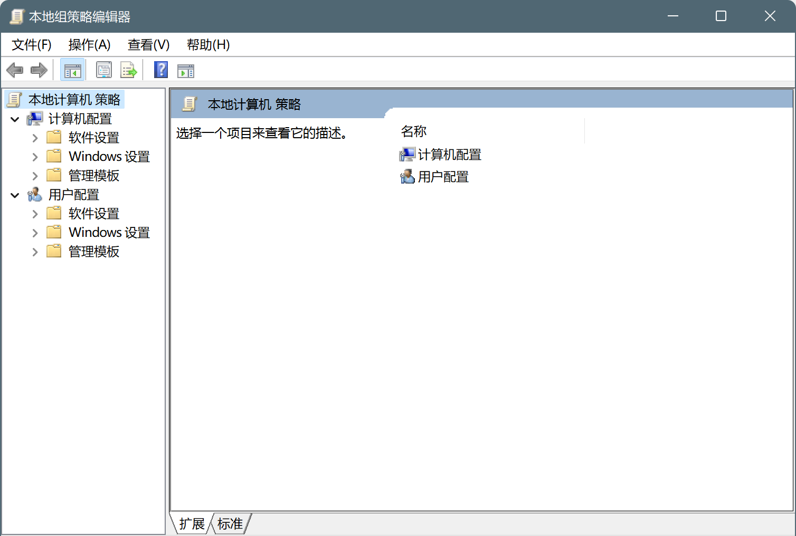796x536 pixels.
Task: Click the 用户配置 user icon in the tree
Action: pyautogui.click(x=35, y=195)
